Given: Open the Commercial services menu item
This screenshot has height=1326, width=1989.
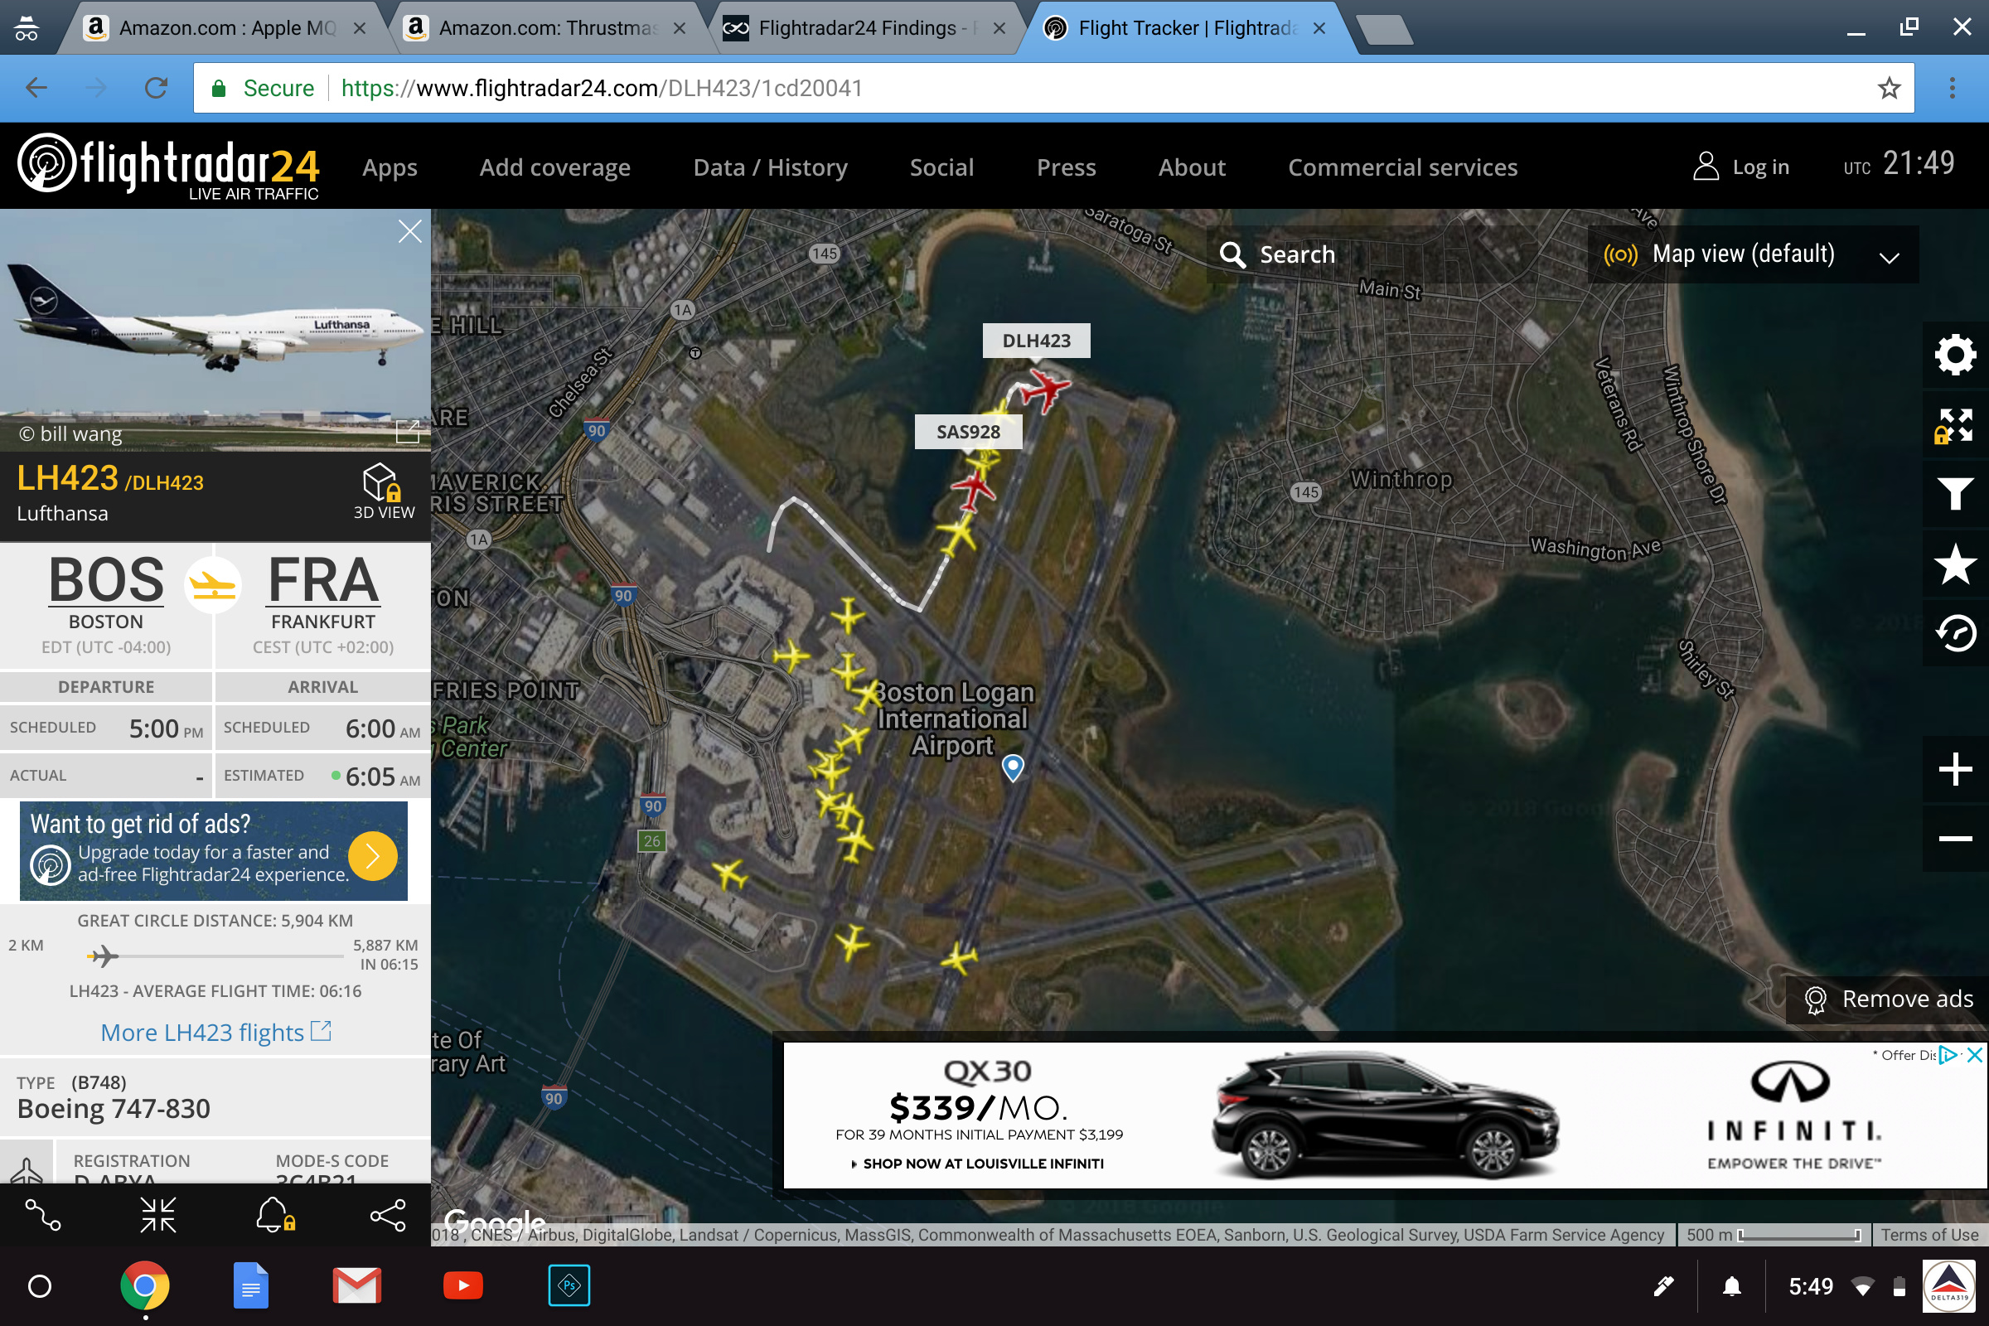Looking at the screenshot, I should pos(1402,167).
